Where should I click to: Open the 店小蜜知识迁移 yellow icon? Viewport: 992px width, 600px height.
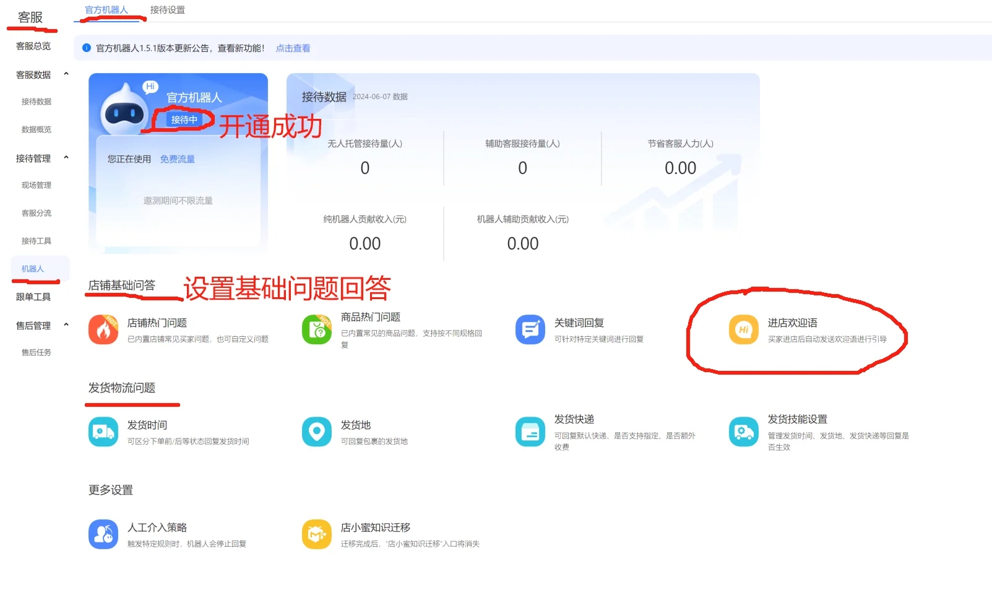(x=317, y=534)
